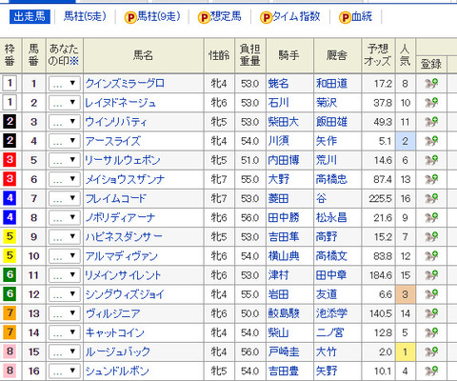Click register icon in メイショウスザンナ row
The width and height of the screenshot is (457, 381).
pyautogui.click(x=431, y=179)
